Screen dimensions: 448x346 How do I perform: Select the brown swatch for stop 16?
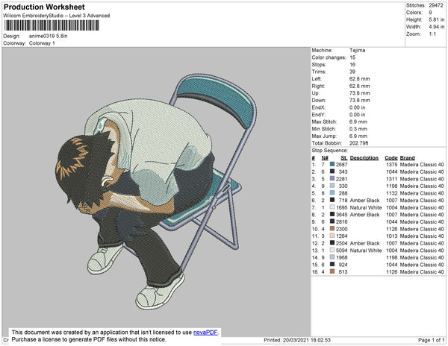pos(332,271)
